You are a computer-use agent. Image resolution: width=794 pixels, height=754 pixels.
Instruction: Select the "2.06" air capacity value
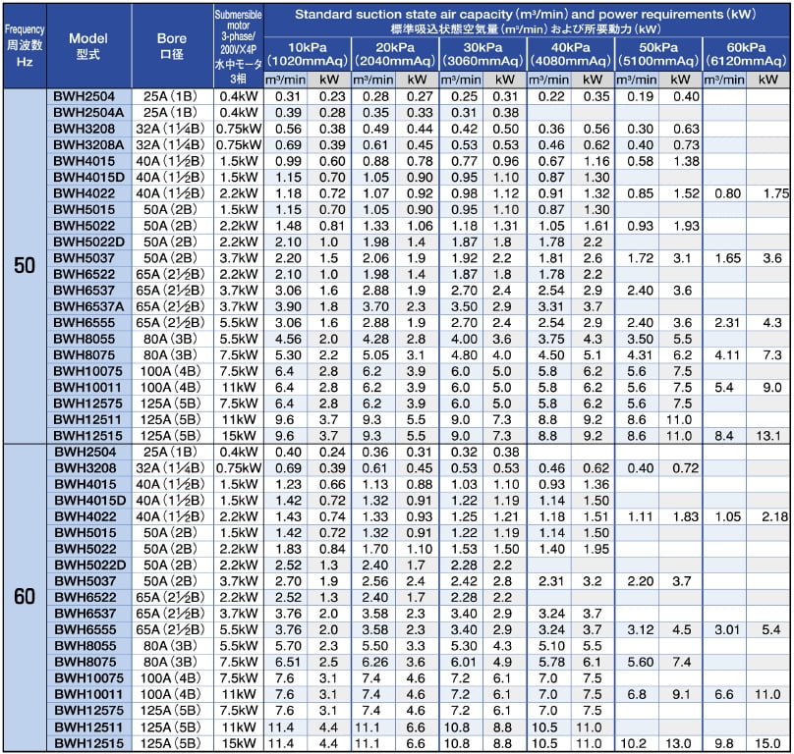(x=375, y=257)
